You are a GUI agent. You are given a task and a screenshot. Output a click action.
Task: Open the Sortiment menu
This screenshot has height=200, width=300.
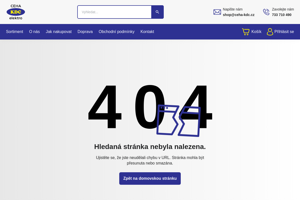(x=14, y=32)
